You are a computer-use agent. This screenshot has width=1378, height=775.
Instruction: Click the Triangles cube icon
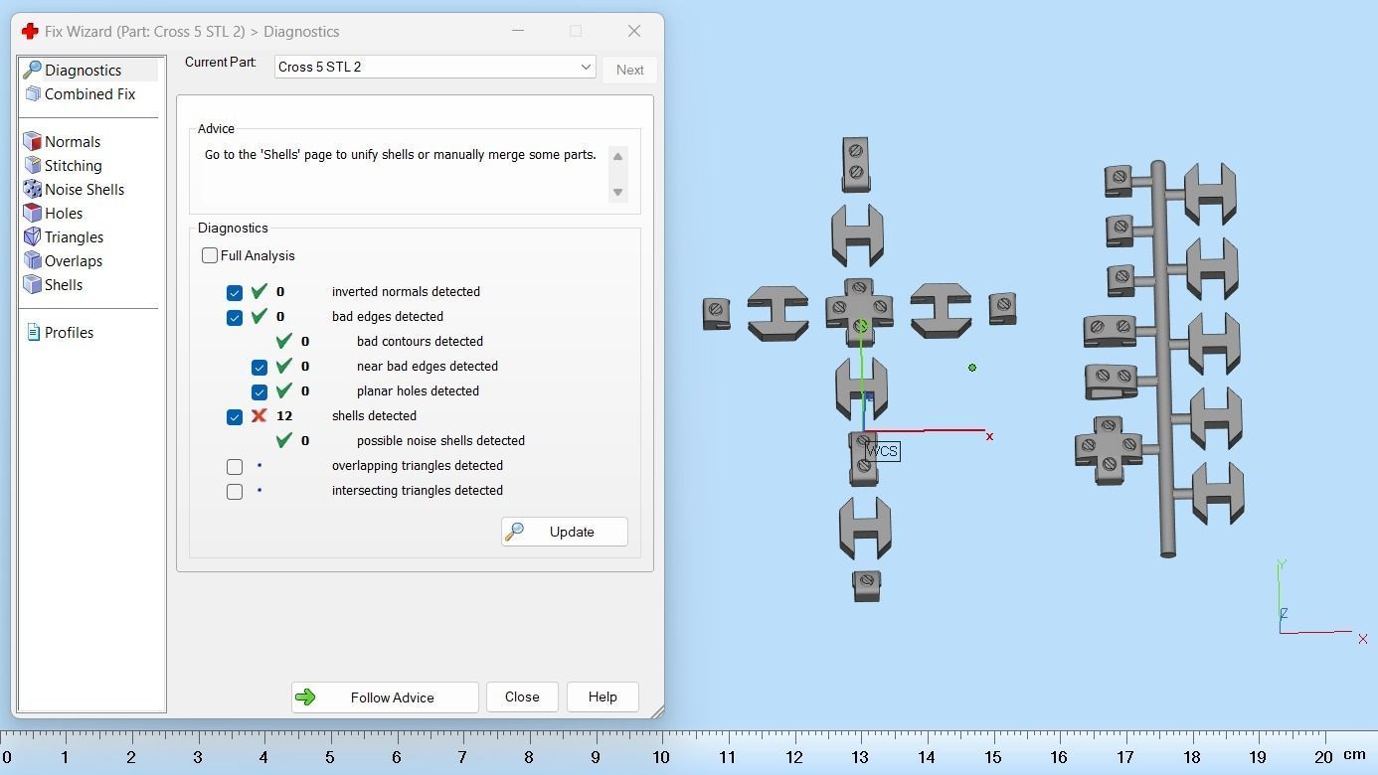[x=32, y=236]
